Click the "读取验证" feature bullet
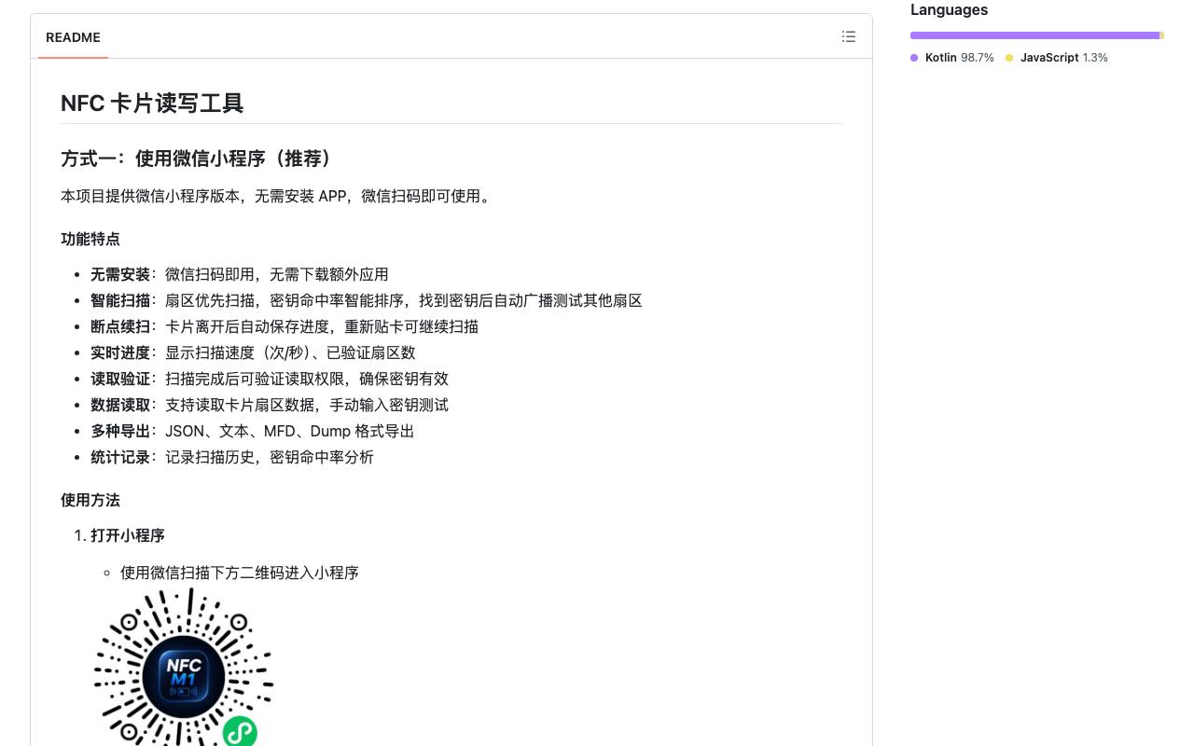Viewport: 1194px width, 746px height. click(x=270, y=379)
